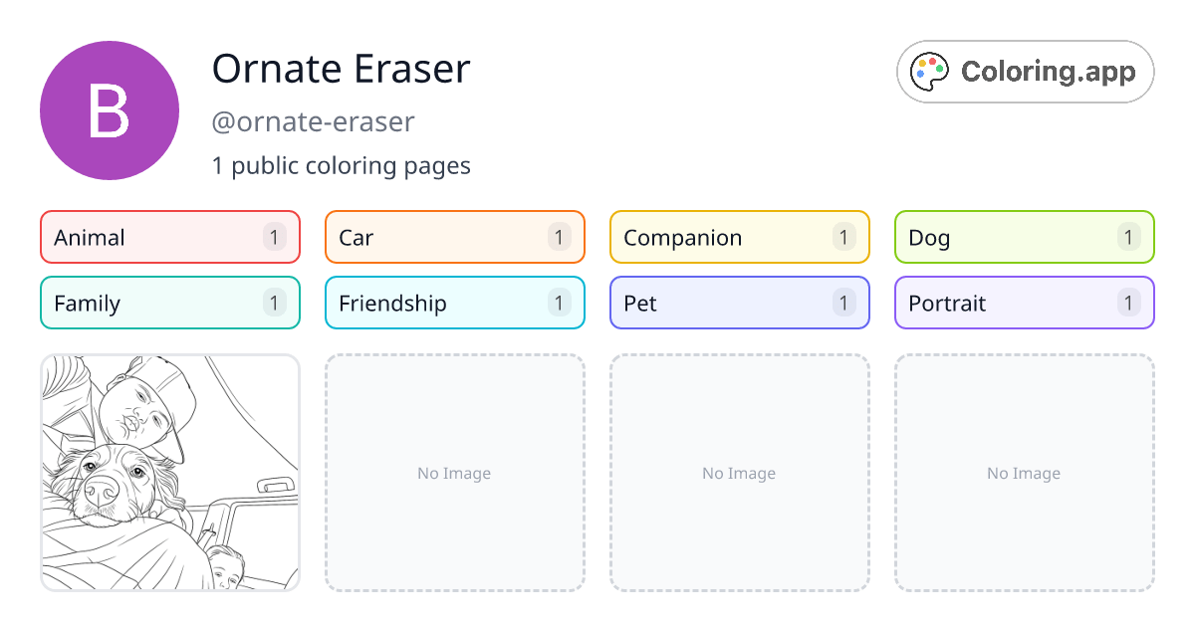
Task: Click the first empty No Image placeholder
Action: pos(454,473)
